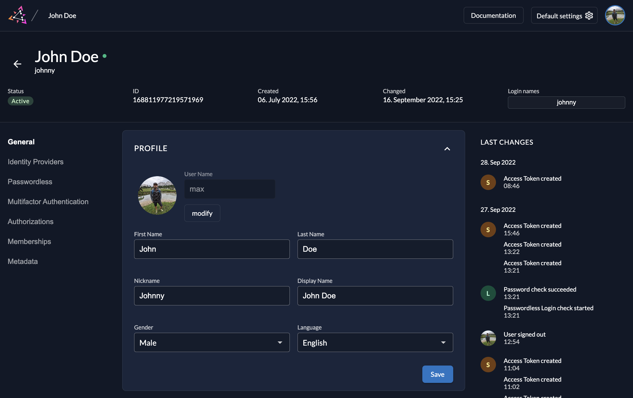The height and width of the screenshot is (398, 633).
Task: Click the active status dot next to John Doe
Action: pos(105,56)
